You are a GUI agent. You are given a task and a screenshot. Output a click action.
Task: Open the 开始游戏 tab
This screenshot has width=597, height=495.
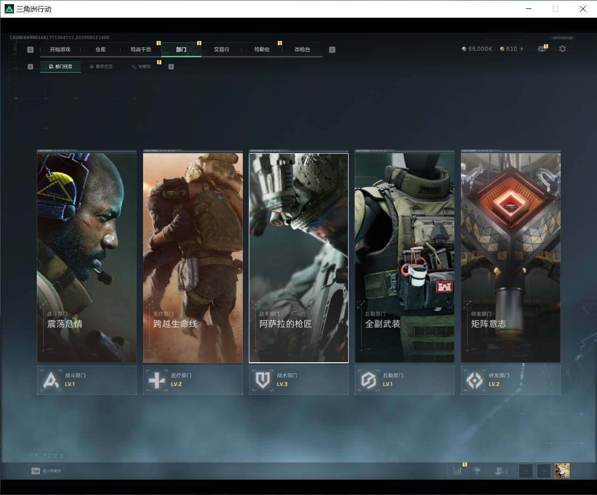tap(60, 49)
